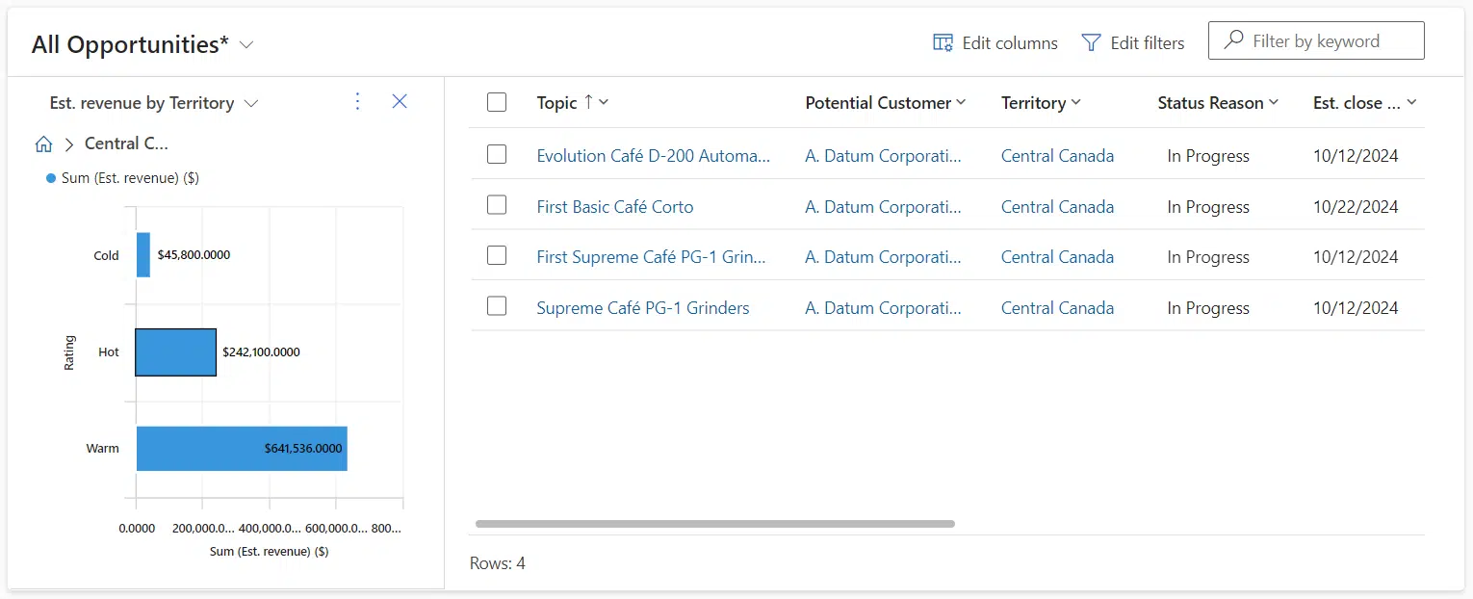The image size is (1473, 599).
Task: Open the chart more options ellipsis menu
Action: tap(357, 101)
